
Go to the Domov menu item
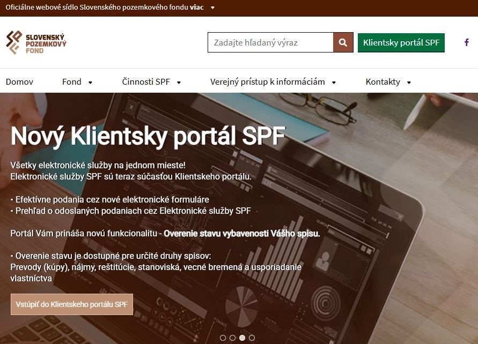click(19, 82)
